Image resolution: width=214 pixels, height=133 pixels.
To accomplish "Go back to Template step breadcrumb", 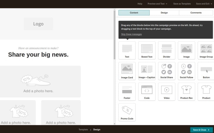I will (83, 130).
